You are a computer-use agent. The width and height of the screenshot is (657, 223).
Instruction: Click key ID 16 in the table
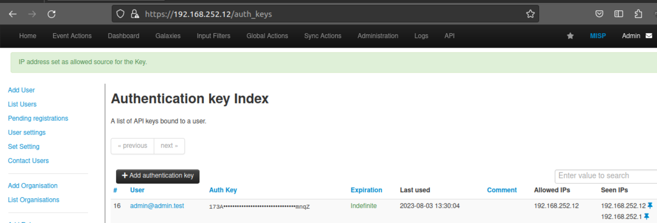tap(117, 206)
